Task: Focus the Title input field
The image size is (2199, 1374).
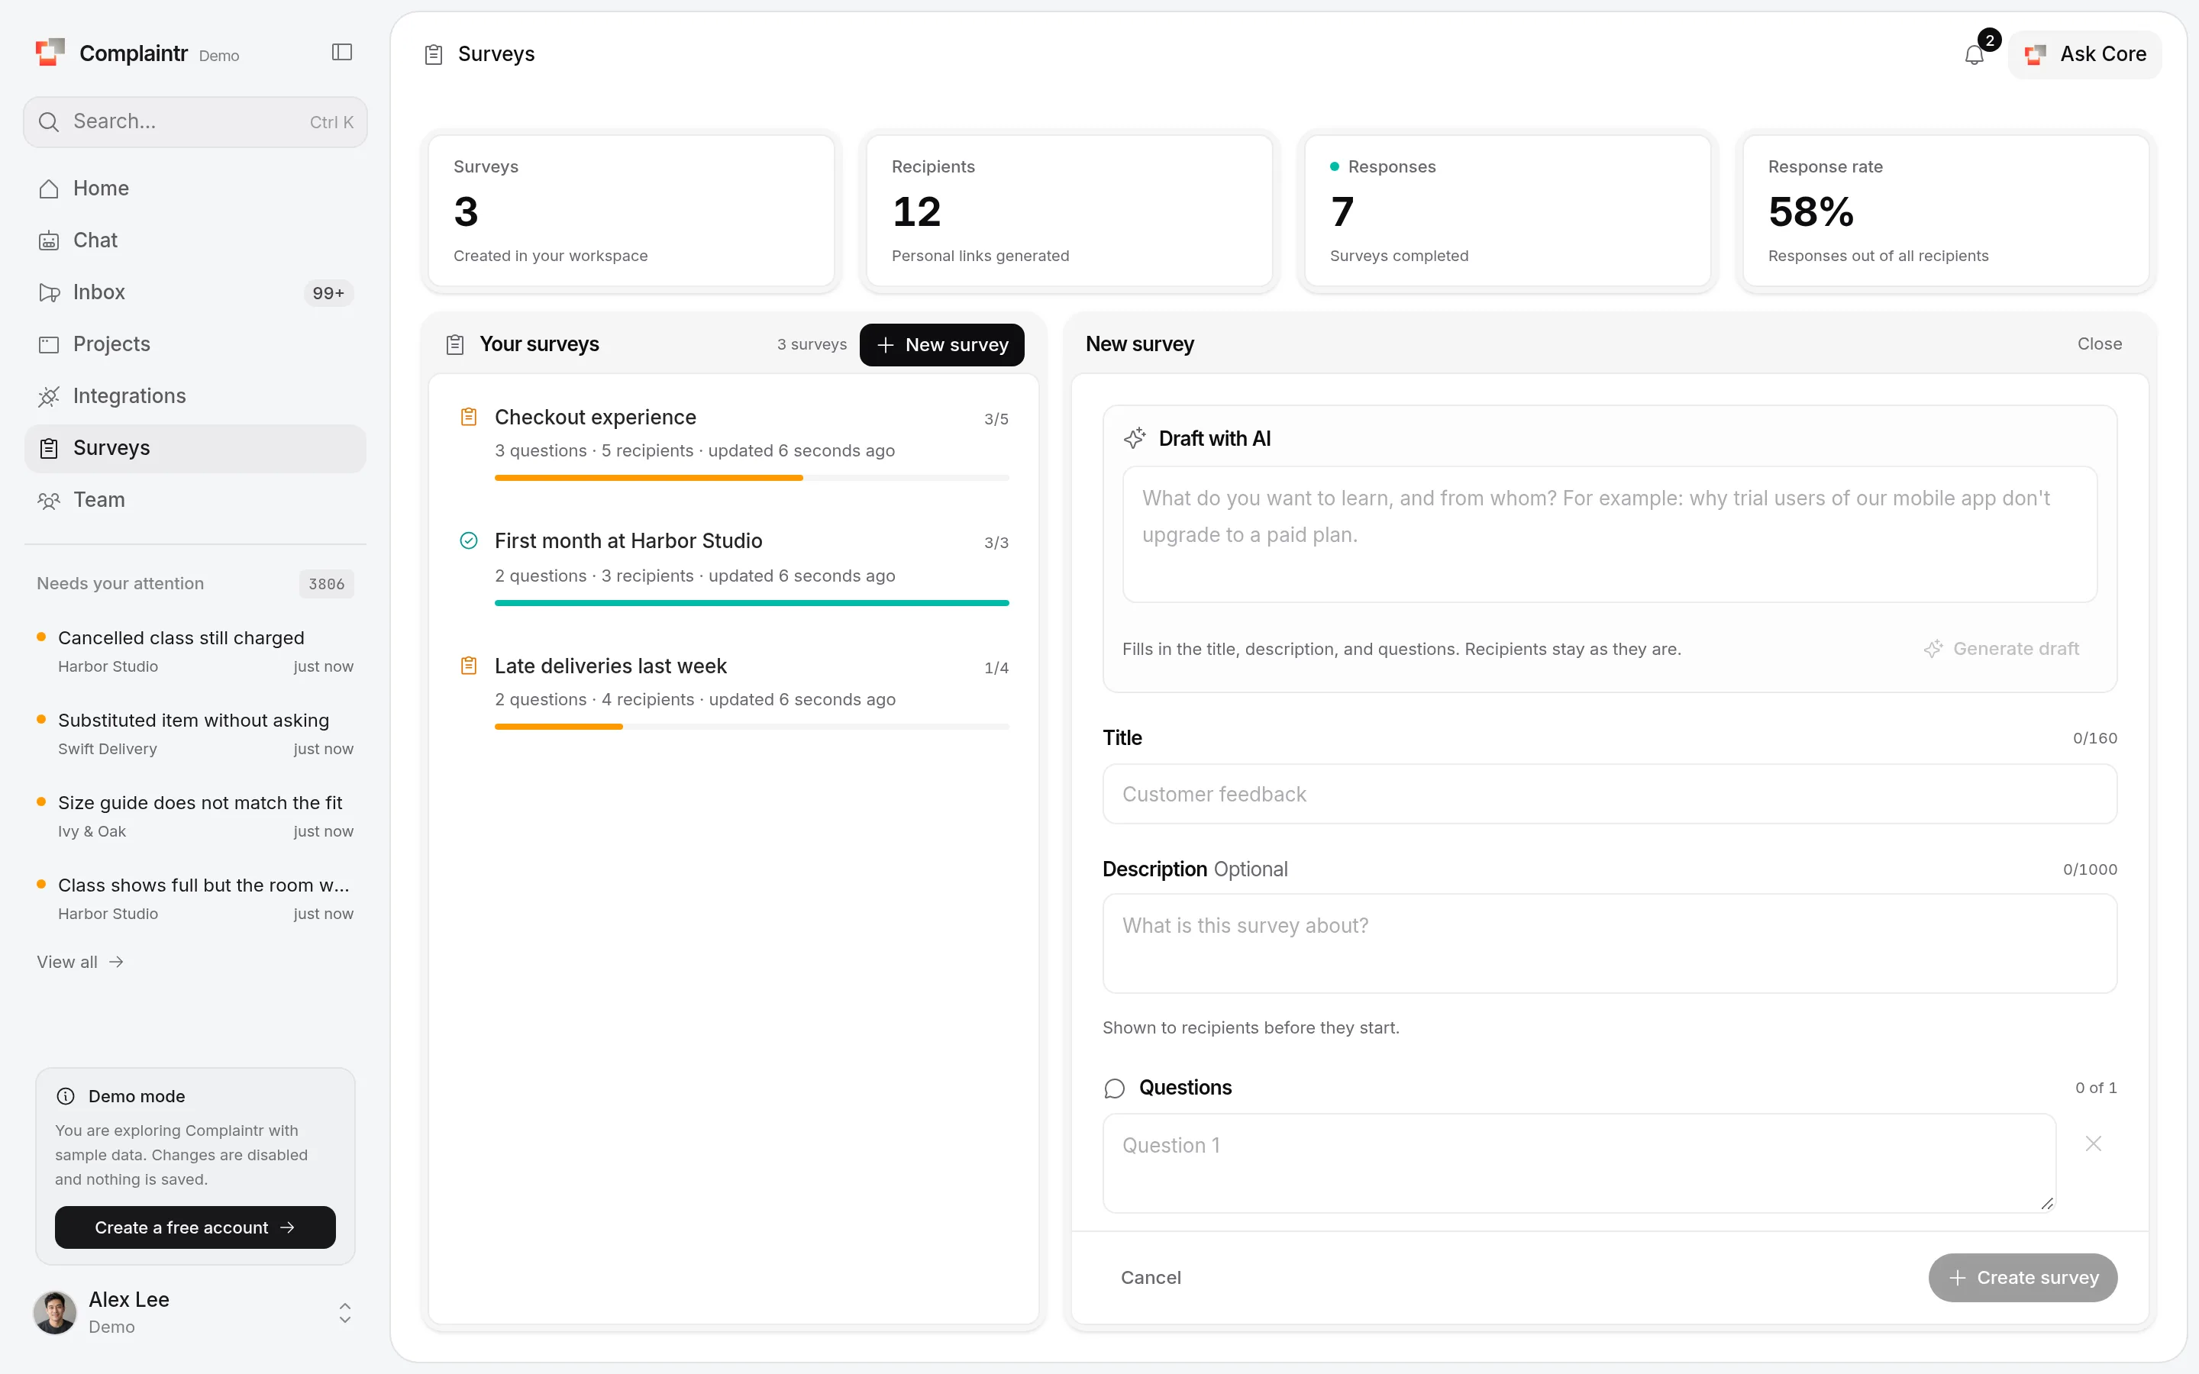Action: (1610, 794)
